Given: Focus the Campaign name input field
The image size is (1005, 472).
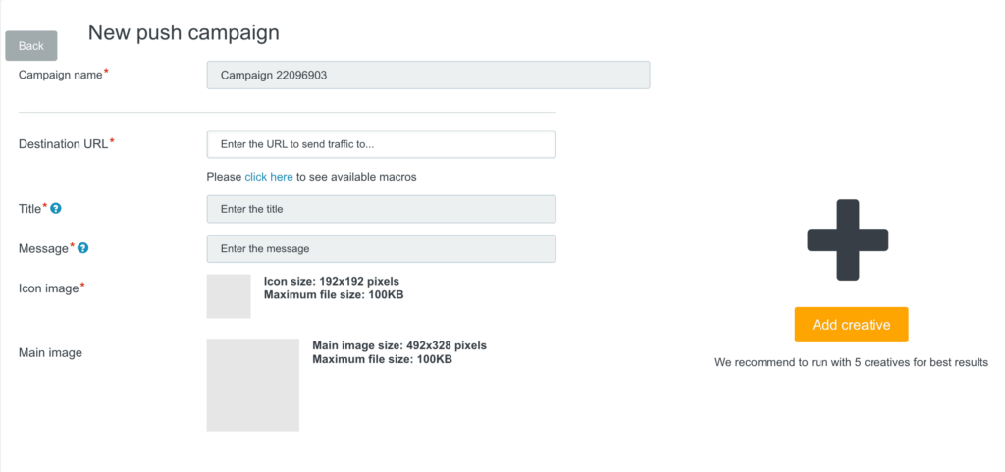Looking at the screenshot, I should pyautogui.click(x=428, y=75).
